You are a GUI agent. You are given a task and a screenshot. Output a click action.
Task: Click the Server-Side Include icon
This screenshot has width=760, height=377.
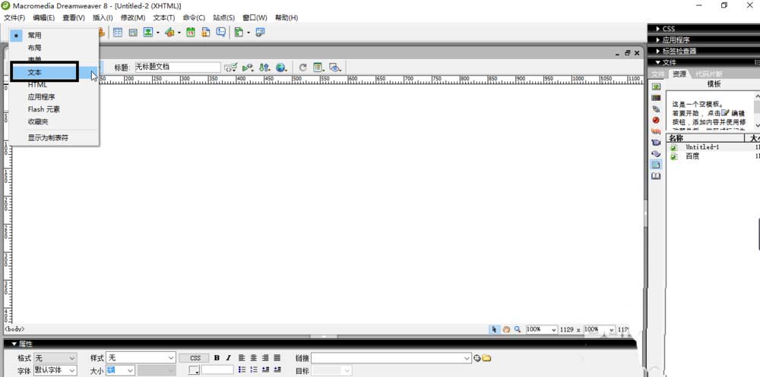point(206,33)
